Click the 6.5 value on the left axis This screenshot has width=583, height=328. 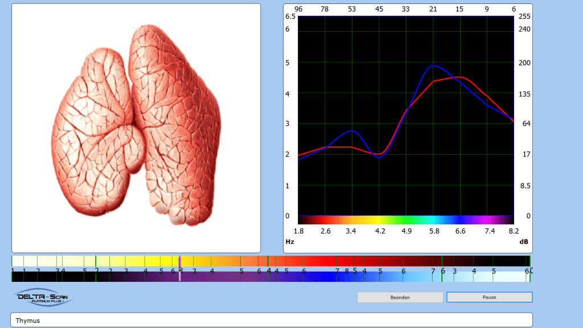290,17
